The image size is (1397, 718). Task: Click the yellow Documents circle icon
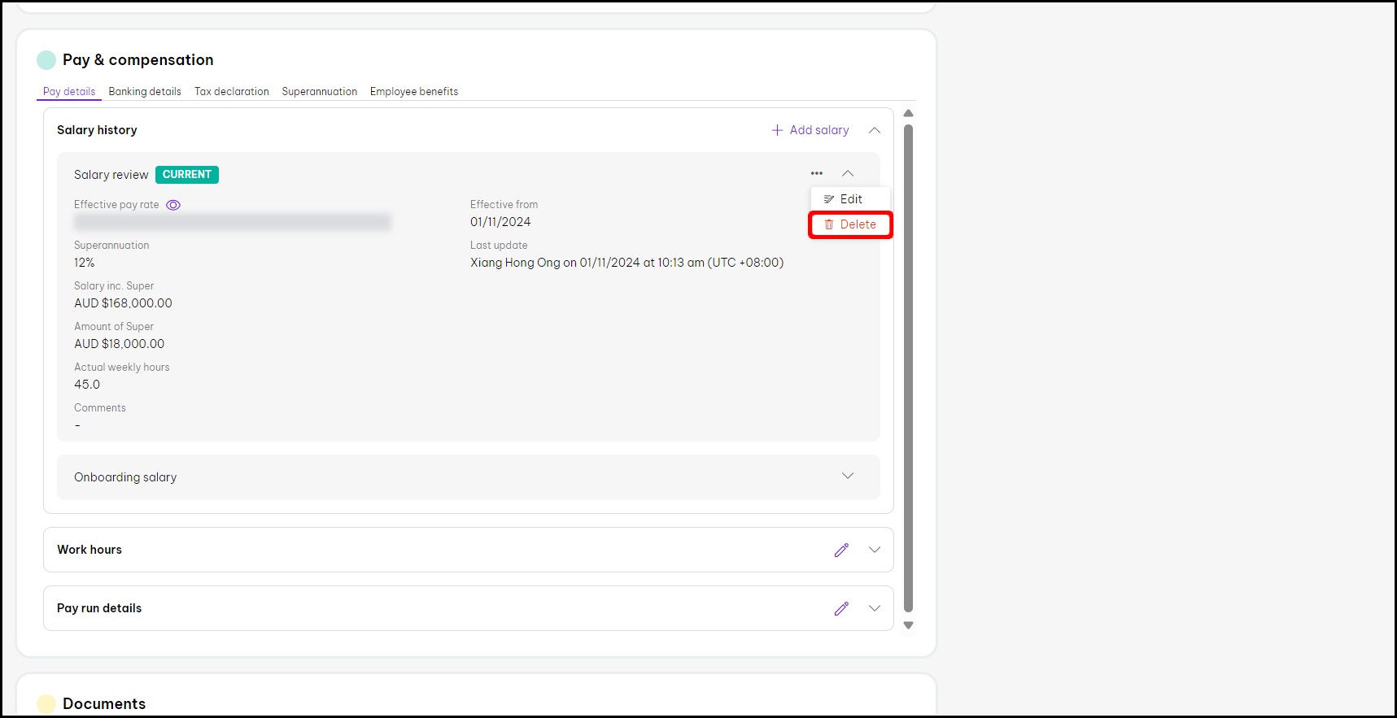point(46,703)
